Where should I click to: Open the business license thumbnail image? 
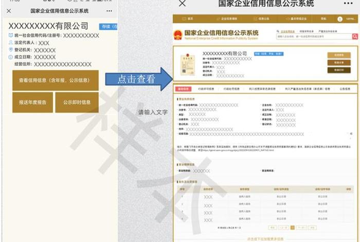[x=187, y=64]
